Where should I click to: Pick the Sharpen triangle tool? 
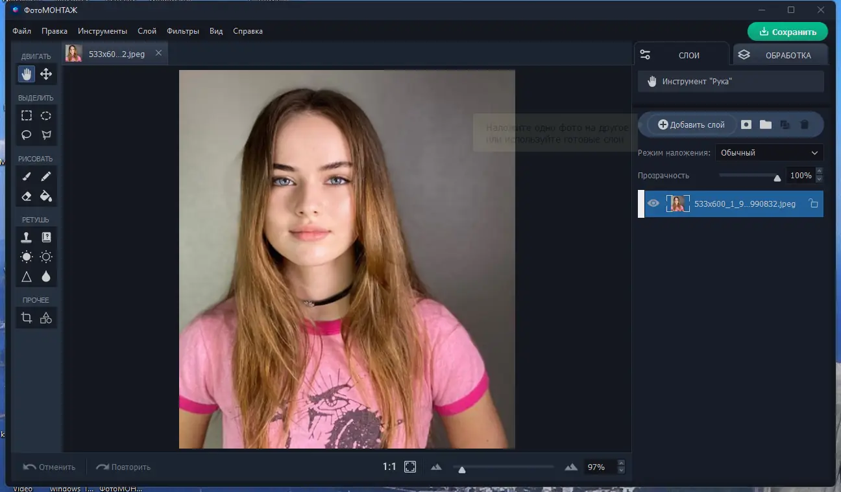coord(27,277)
